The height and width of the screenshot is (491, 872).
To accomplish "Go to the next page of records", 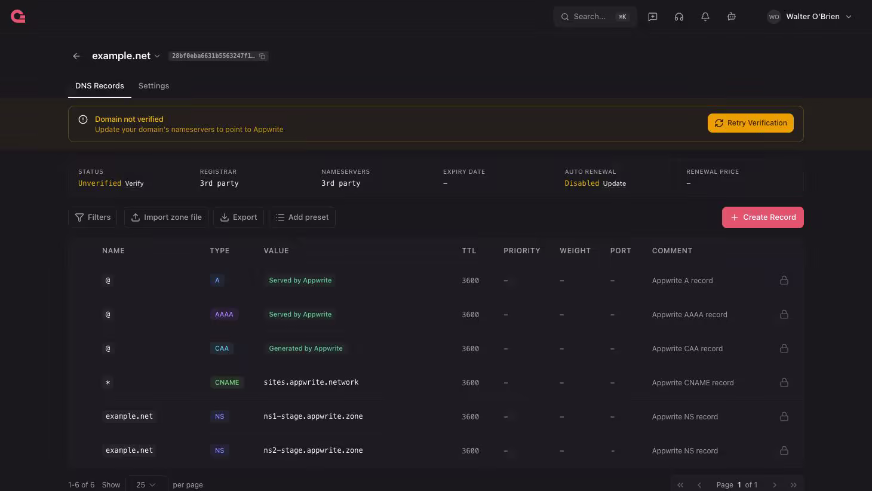I will [775, 485].
